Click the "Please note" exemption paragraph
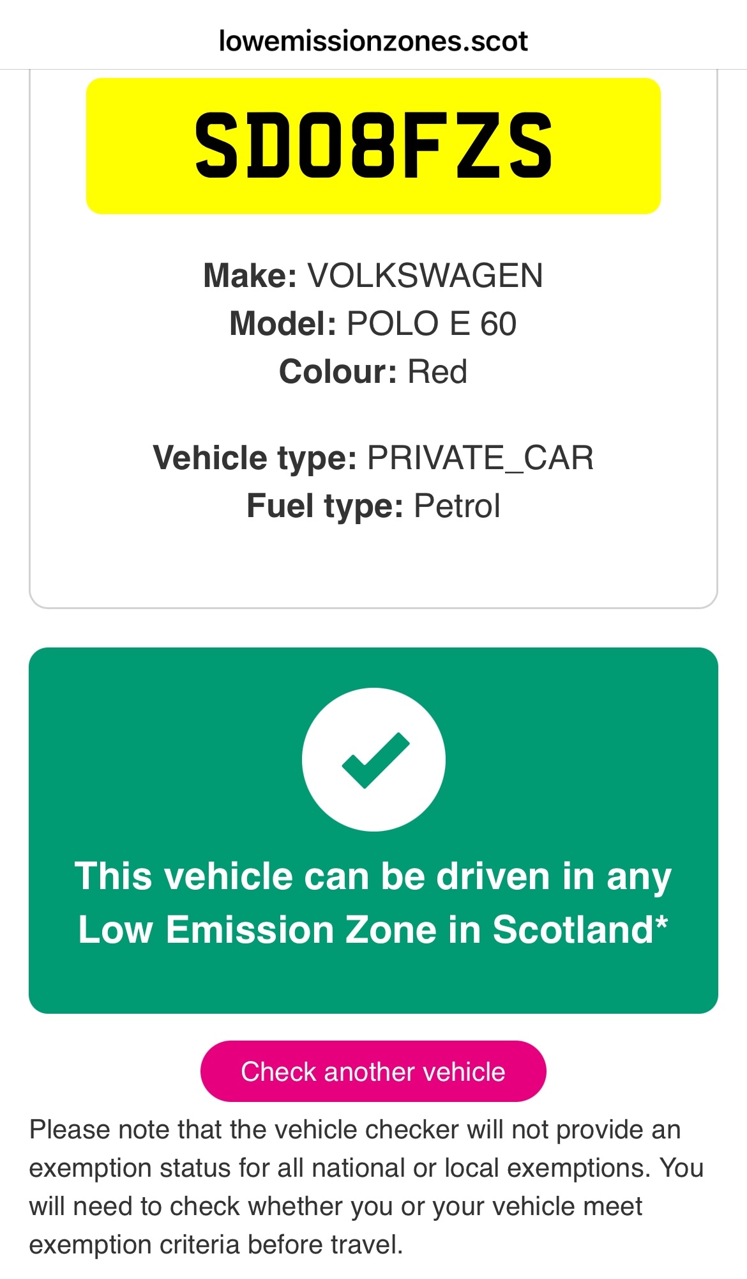This screenshot has height=1279, width=747. click(x=367, y=1187)
